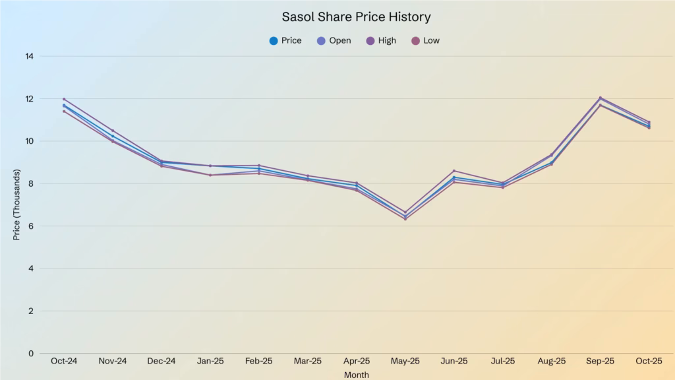Click the High data point at Nov-24
The height and width of the screenshot is (380, 675).
113,131
